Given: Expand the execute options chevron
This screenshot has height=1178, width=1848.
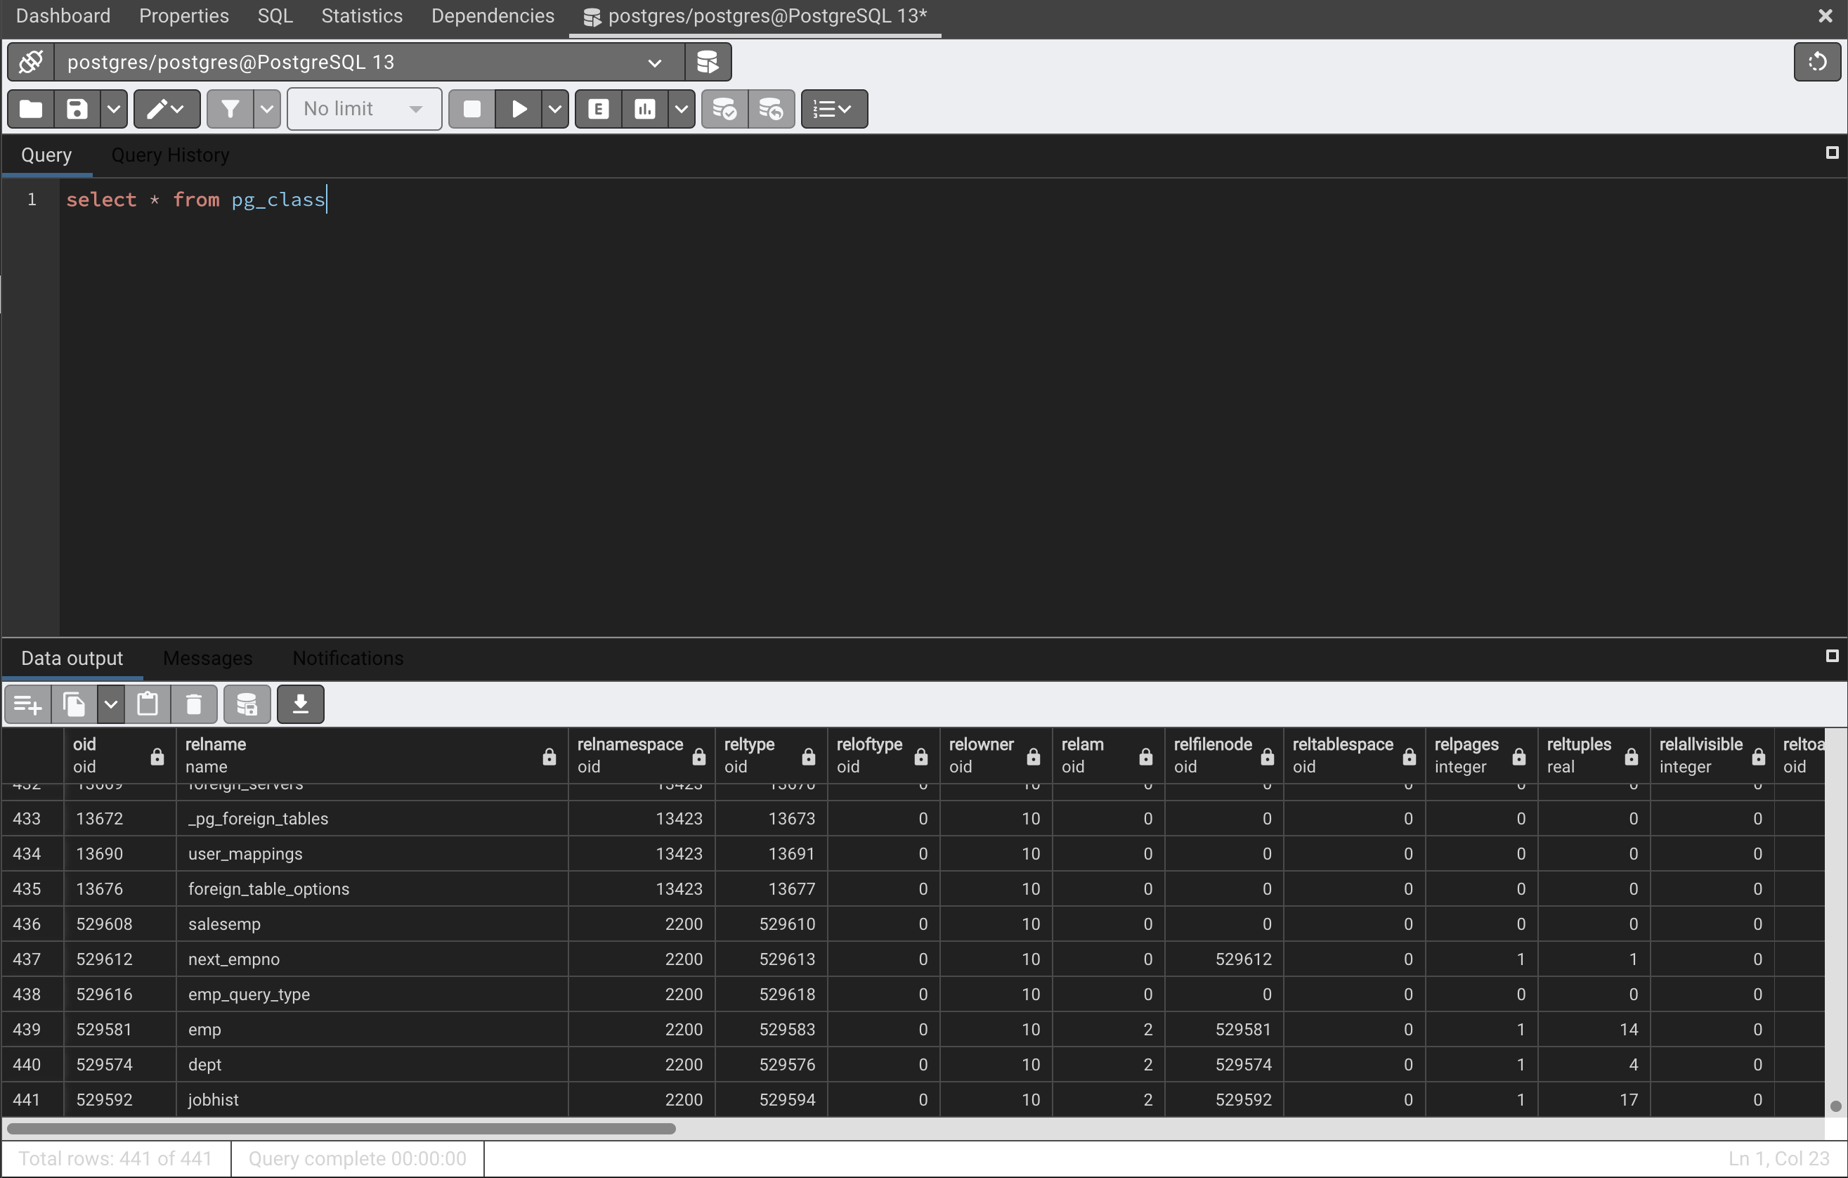Looking at the screenshot, I should coord(555,109).
